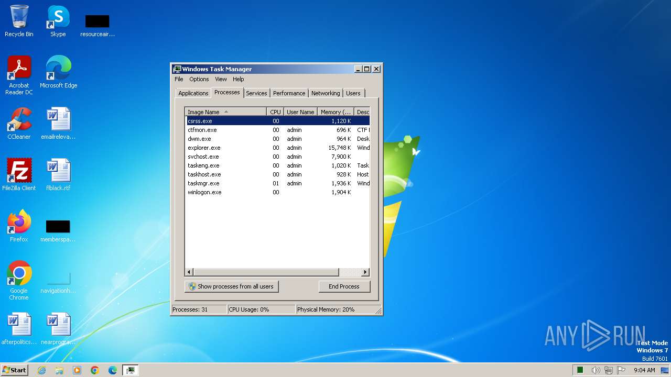Click the Task Manager taskbar button

(x=130, y=370)
